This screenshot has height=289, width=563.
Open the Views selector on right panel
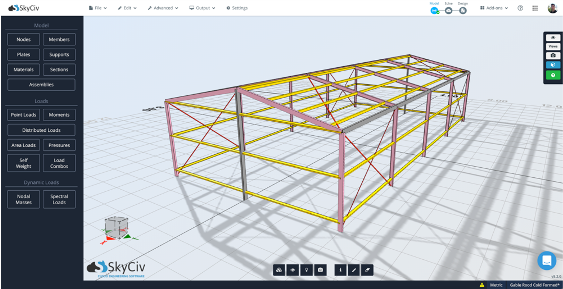click(x=553, y=46)
